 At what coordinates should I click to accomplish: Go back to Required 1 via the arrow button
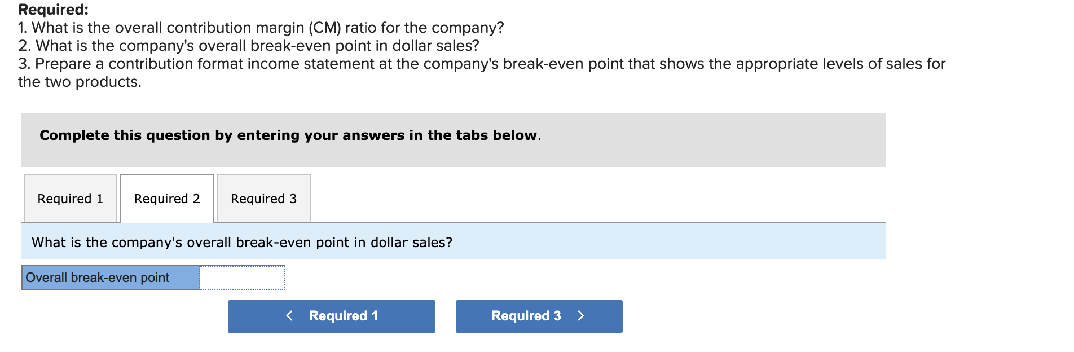pyautogui.click(x=331, y=316)
